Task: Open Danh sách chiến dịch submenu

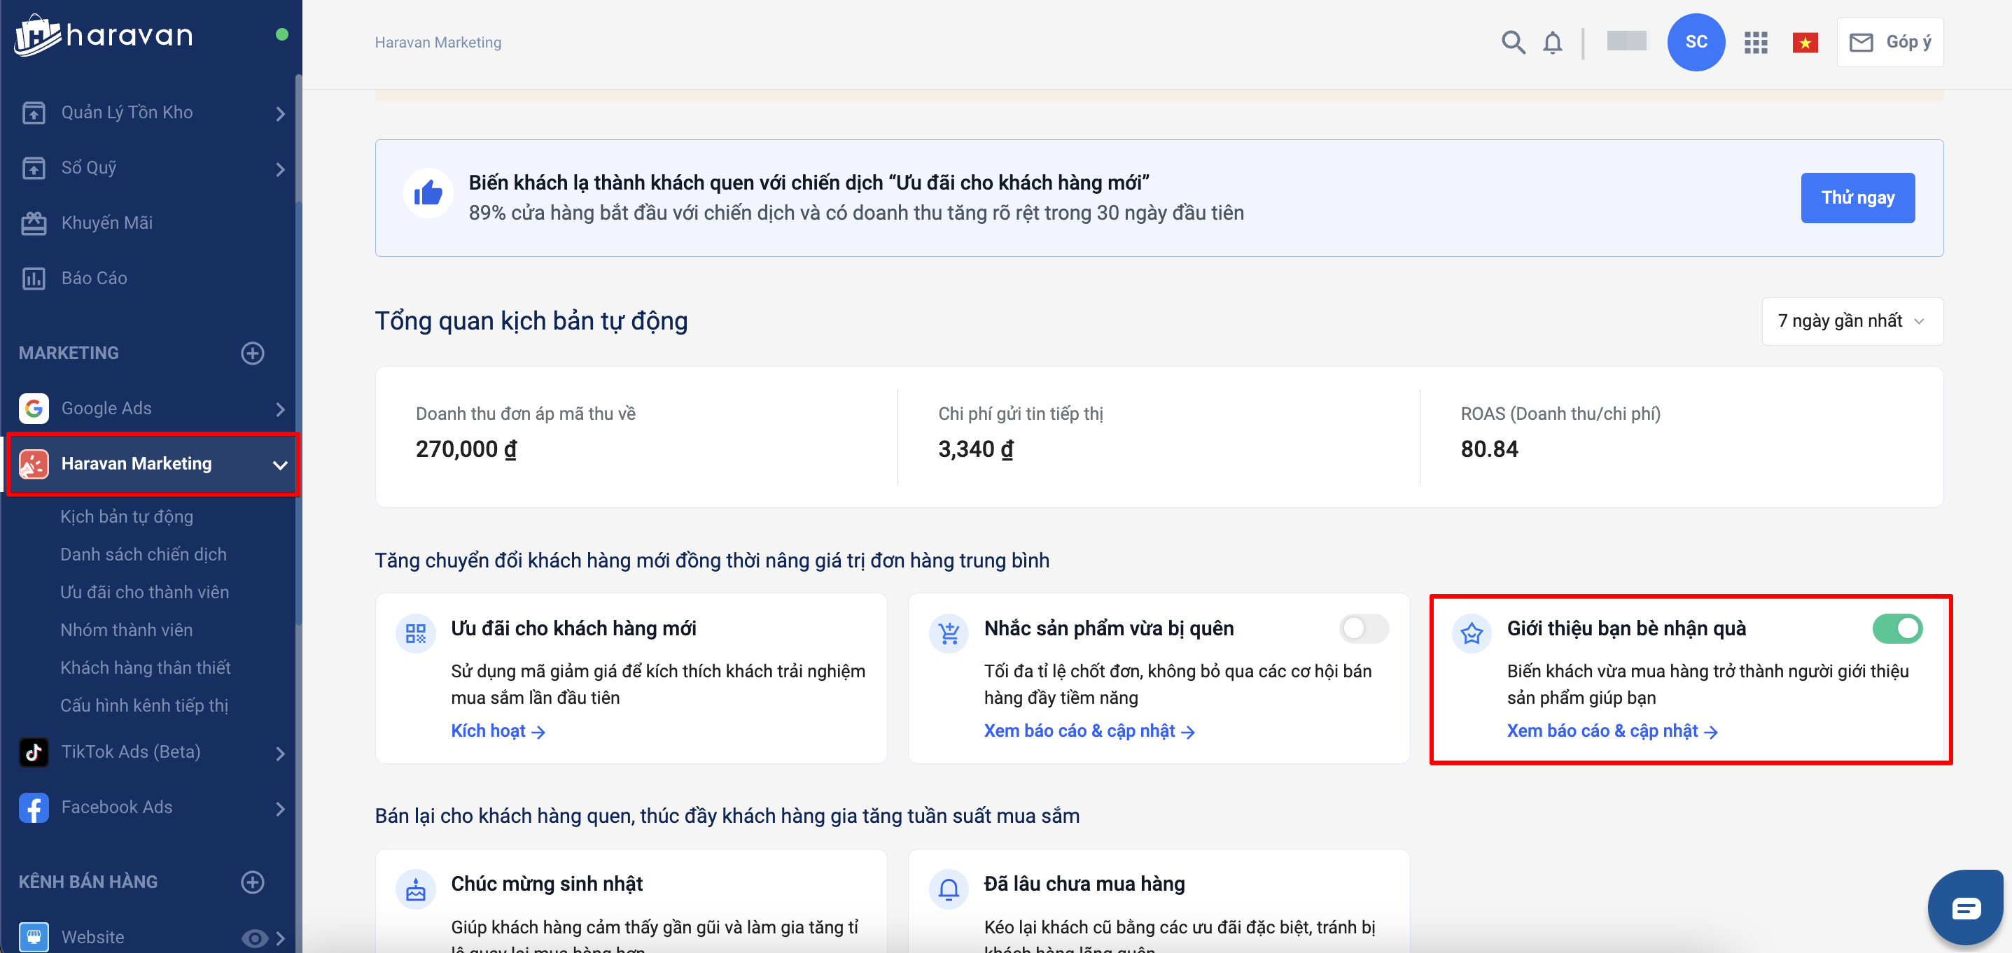Action: tap(144, 554)
